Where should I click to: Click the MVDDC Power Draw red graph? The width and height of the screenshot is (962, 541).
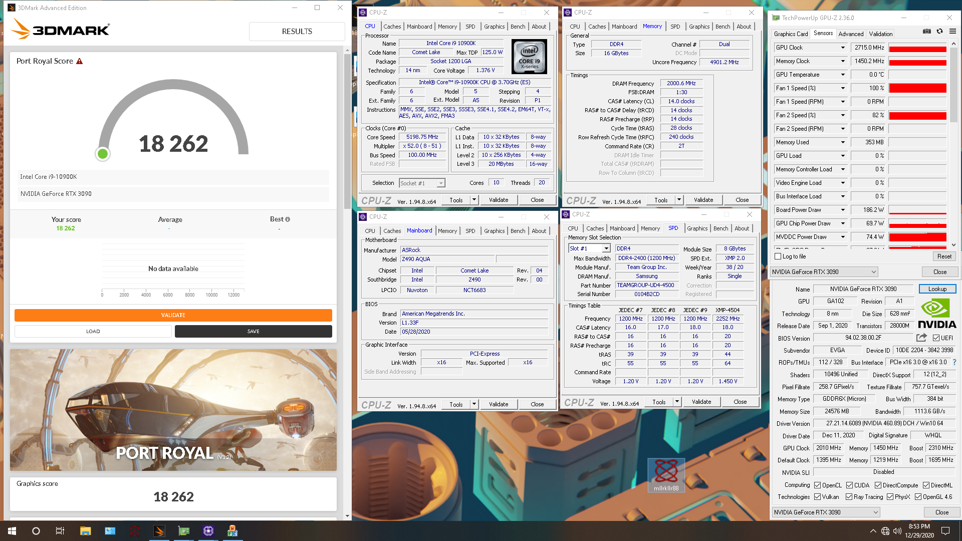point(917,237)
